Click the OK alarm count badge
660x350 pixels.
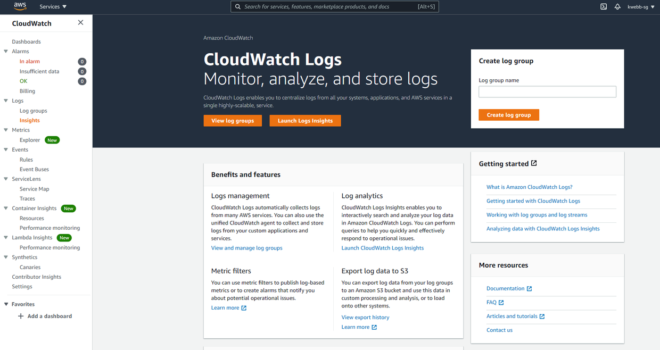click(82, 81)
